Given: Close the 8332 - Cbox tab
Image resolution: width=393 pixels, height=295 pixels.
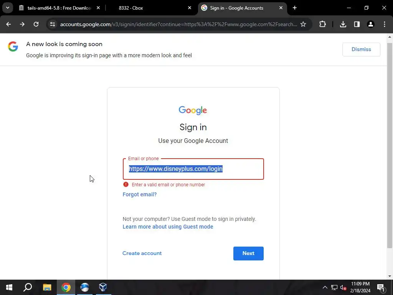Looking at the screenshot, I should [190, 8].
